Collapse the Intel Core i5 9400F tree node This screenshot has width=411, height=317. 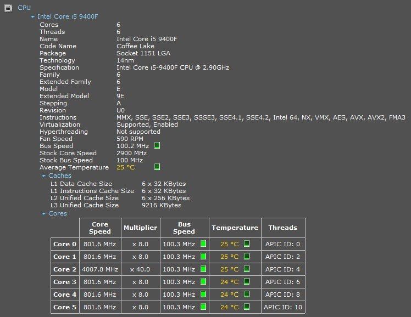[32, 17]
